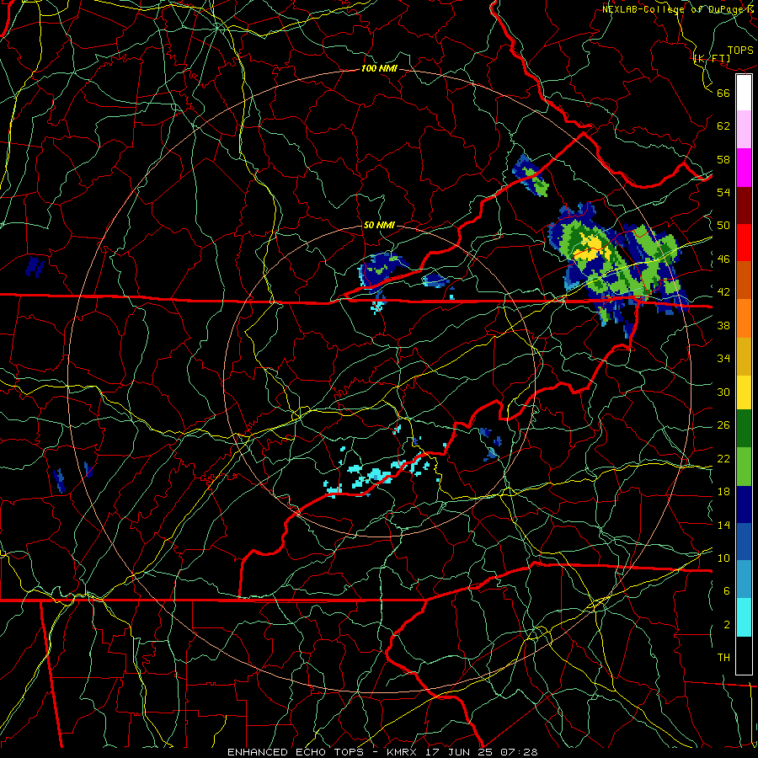Click the yellow core of the northeast storm
The width and height of the screenshot is (758, 758).
tap(590, 247)
